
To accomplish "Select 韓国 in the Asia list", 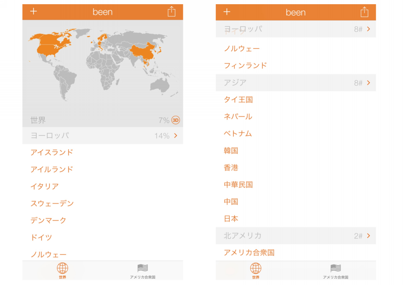I will click(231, 150).
